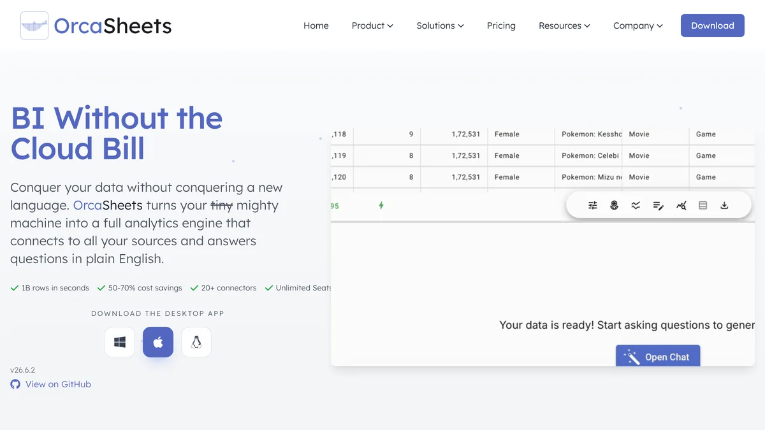This screenshot has height=430, width=765.
Task: Click the GitHub octocat icon
Action: pyautogui.click(x=15, y=384)
